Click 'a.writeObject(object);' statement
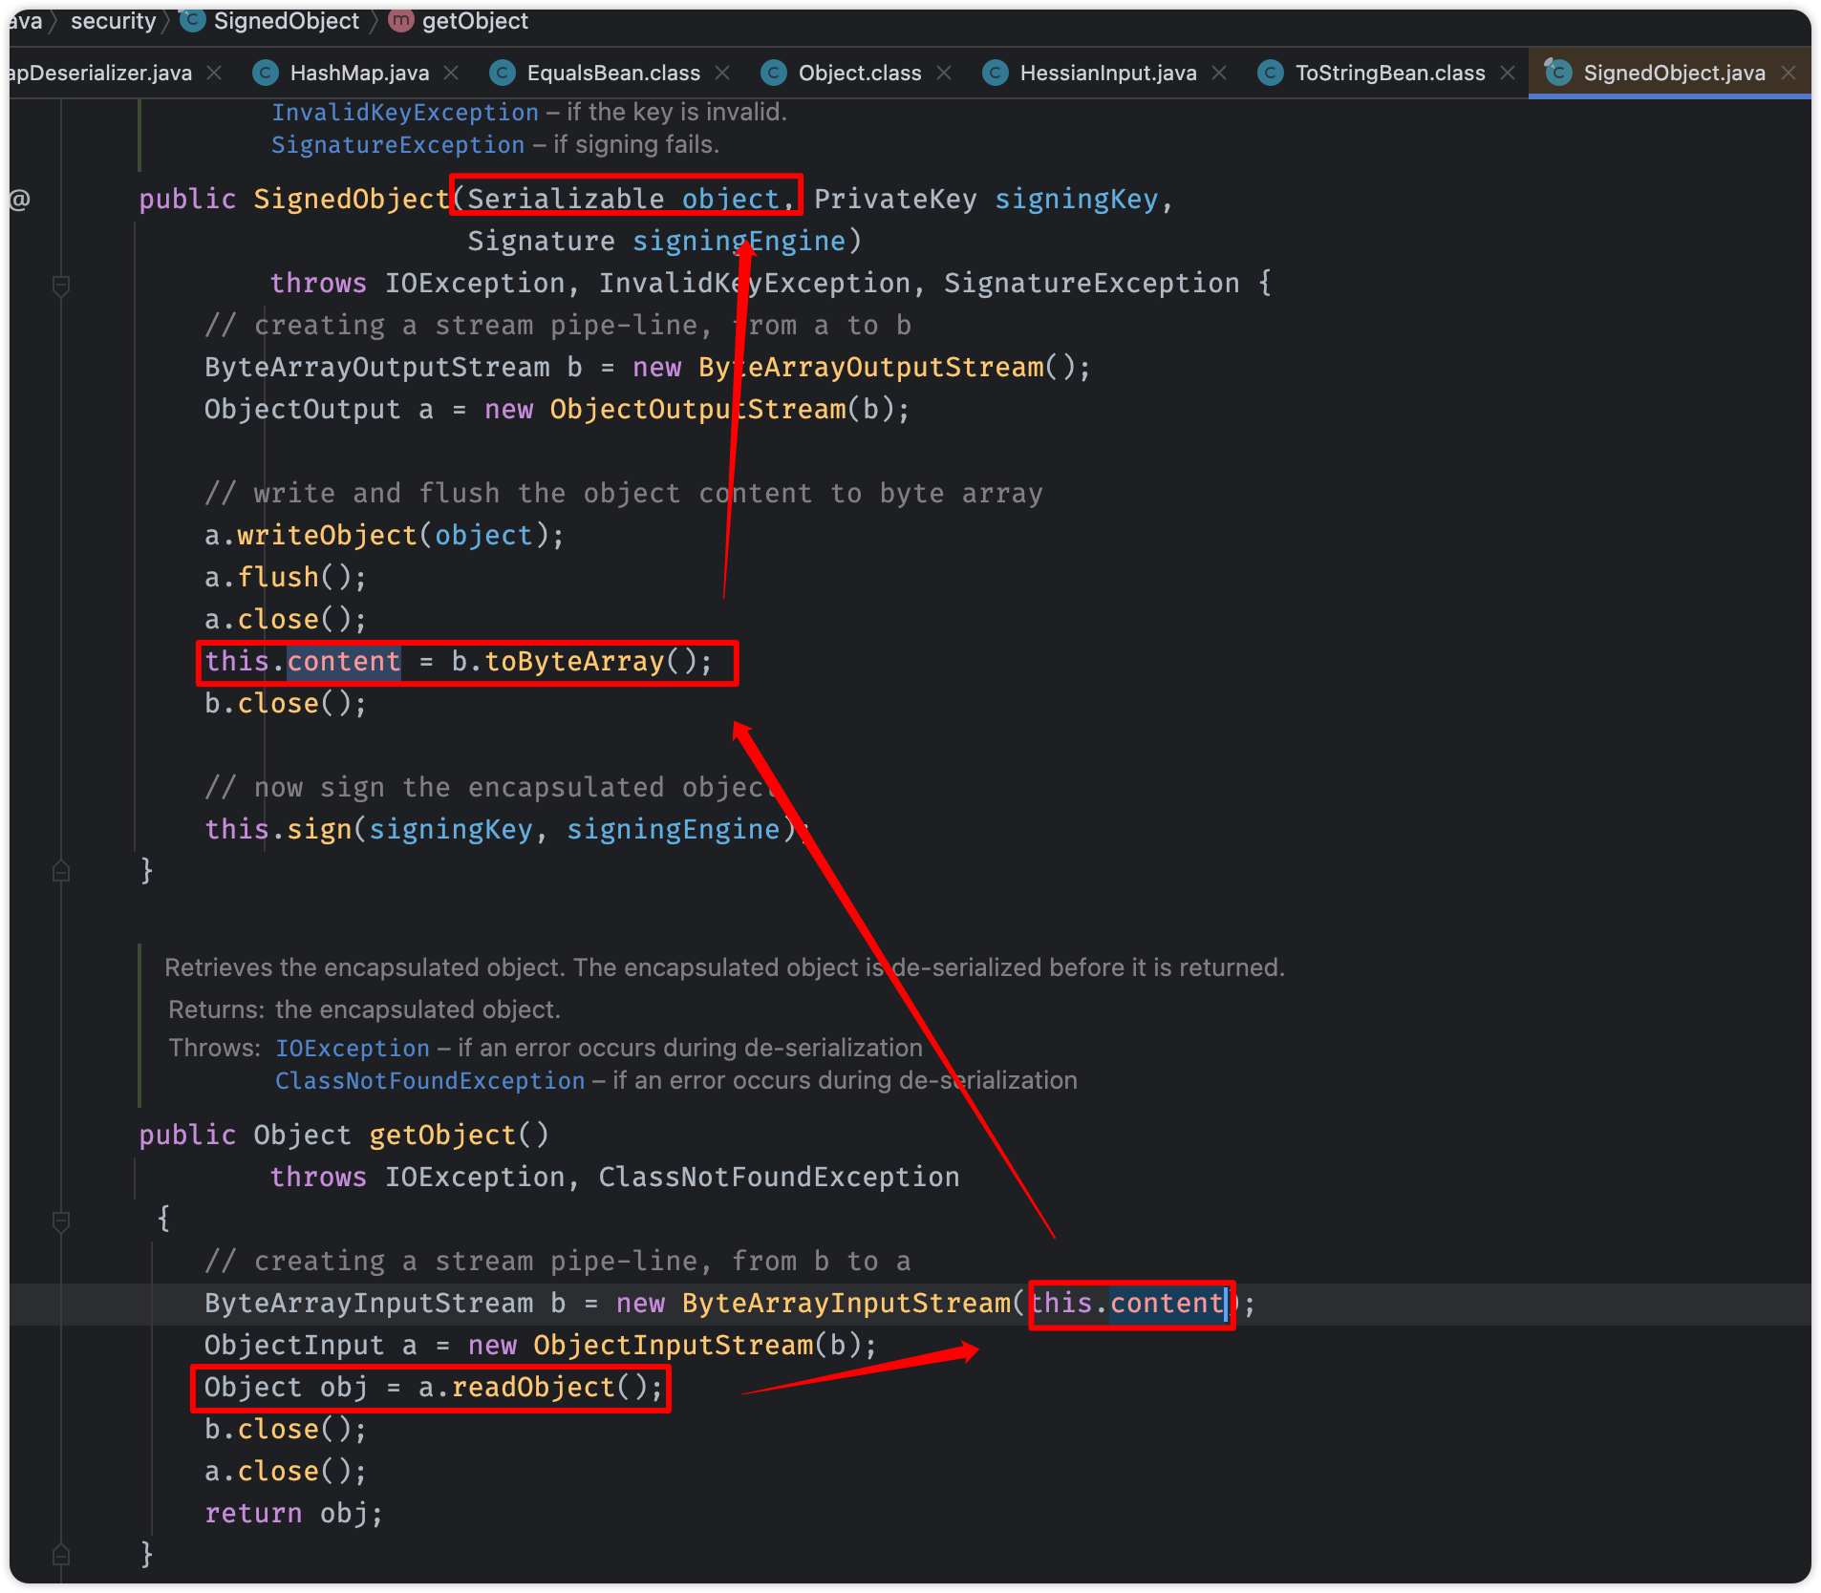The image size is (1821, 1593). pyautogui.click(x=384, y=535)
